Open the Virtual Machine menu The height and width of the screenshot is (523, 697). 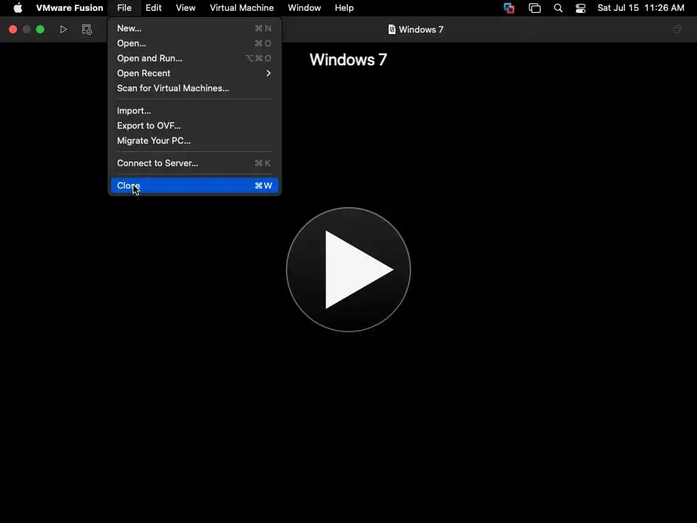coord(242,8)
